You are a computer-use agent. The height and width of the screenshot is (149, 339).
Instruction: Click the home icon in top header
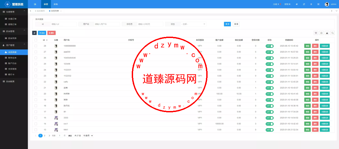click(x=297, y=4)
